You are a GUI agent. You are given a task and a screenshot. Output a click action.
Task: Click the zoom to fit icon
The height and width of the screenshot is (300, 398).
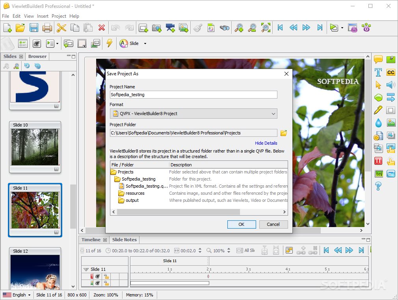point(266,28)
